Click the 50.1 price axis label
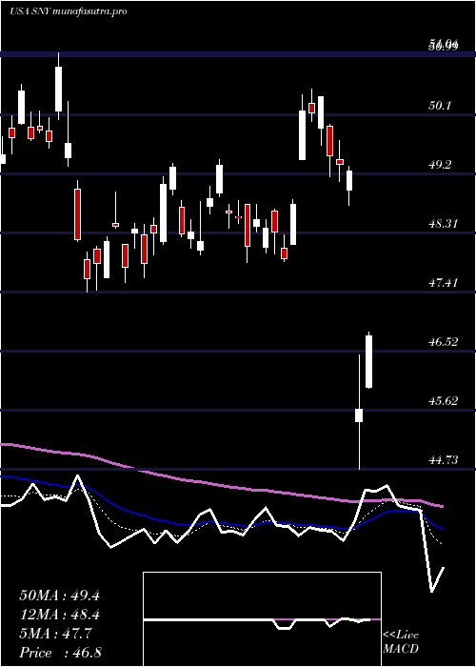The width and height of the screenshot is (476, 667). pyautogui.click(x=440, y=106)
